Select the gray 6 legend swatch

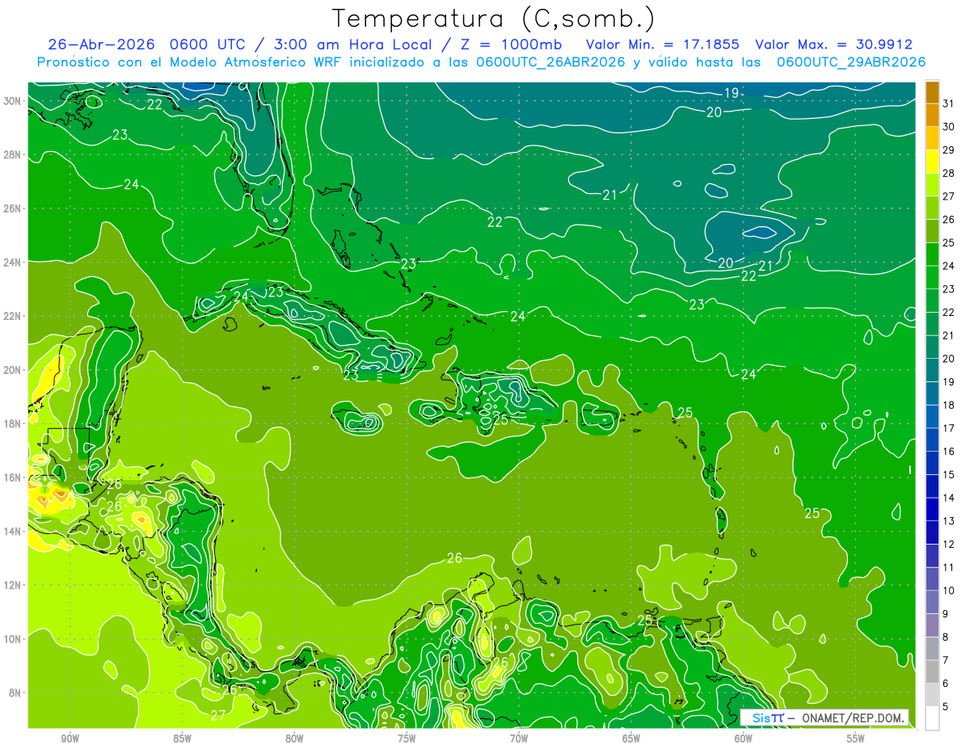932,672
